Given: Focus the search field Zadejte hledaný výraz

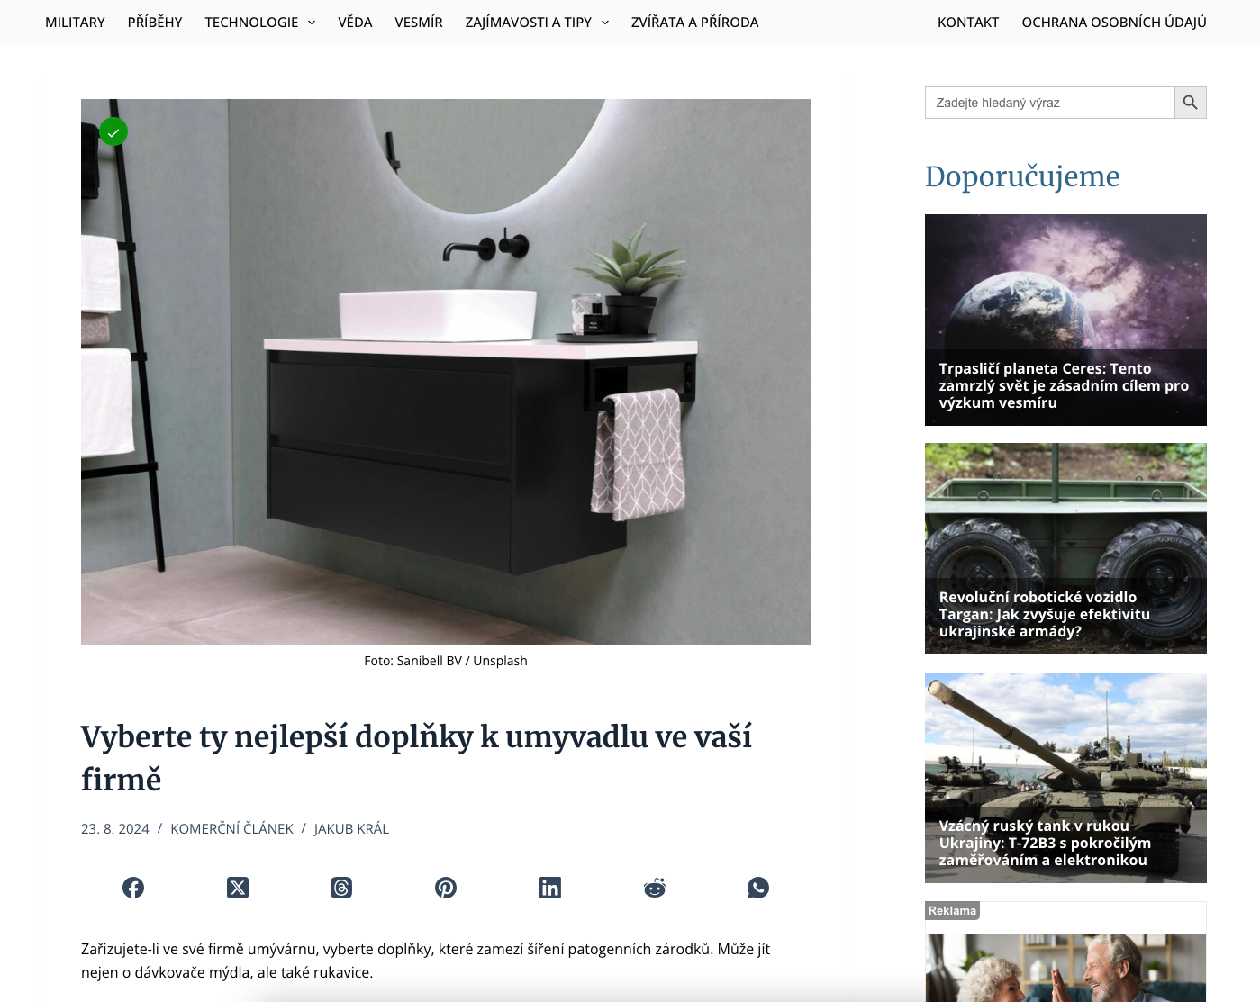Looking at the screenshot, I should [1050, 103].
